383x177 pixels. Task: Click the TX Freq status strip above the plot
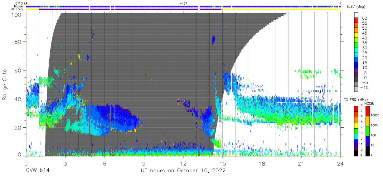[x=183, y=9]
